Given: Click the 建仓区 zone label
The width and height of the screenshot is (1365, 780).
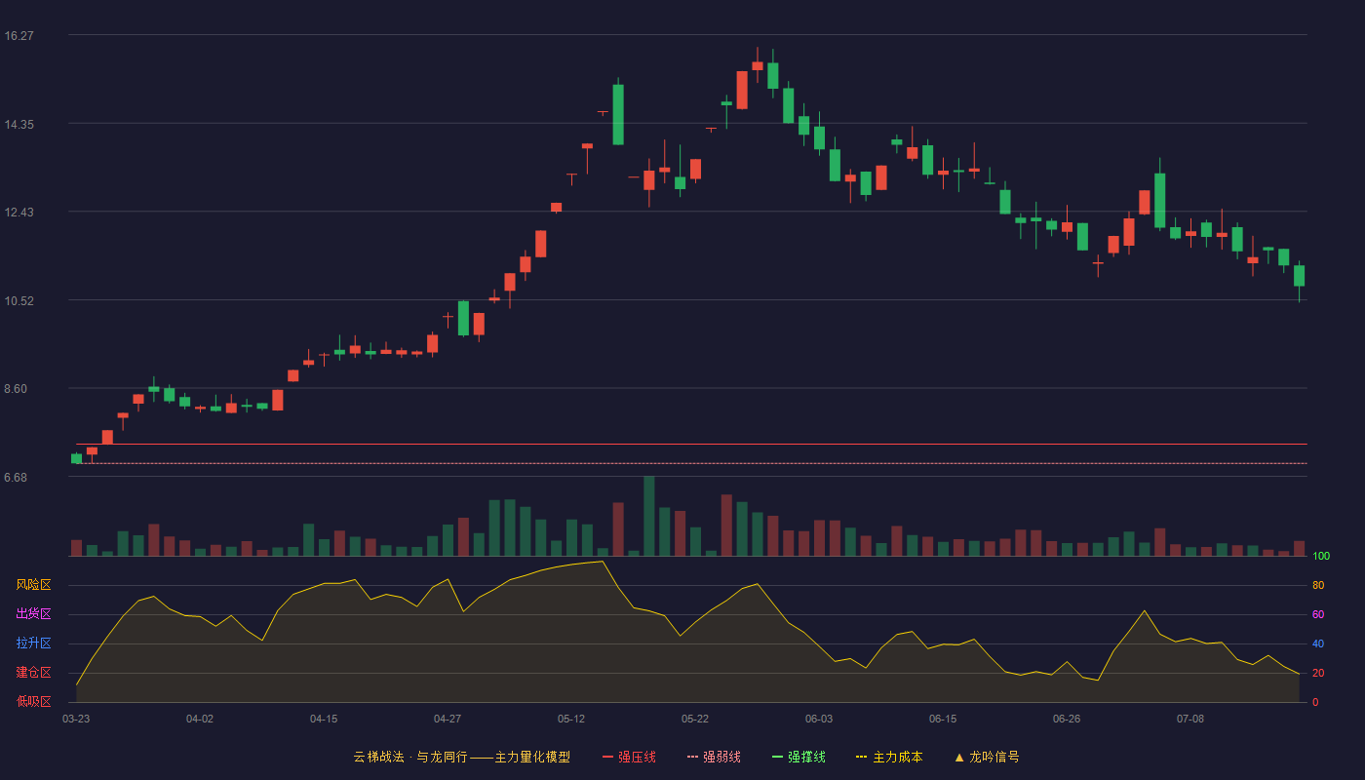Looking at the screenshot, I should (x=33, y=673).
